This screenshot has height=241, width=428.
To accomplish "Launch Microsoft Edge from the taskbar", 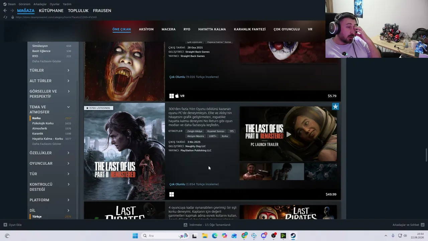I will tap(214, 236).
